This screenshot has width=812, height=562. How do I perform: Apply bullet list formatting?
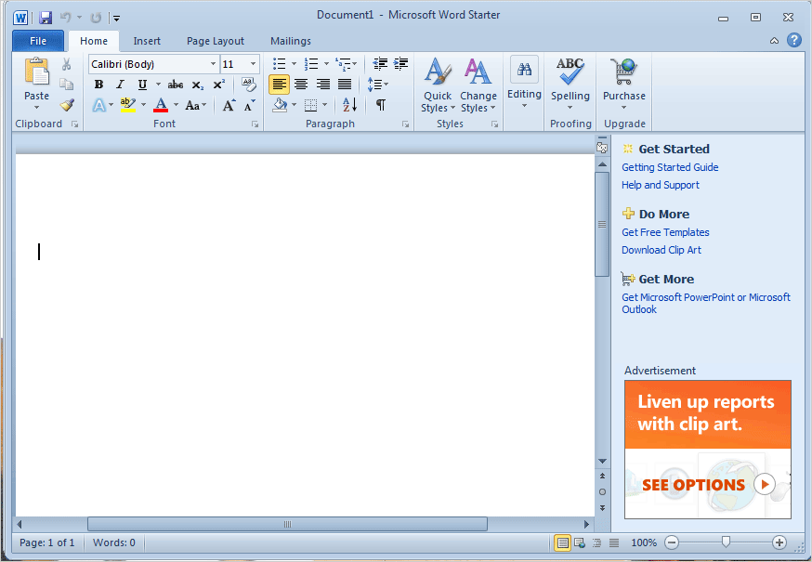pyautogui.click(x=279, y=64)
